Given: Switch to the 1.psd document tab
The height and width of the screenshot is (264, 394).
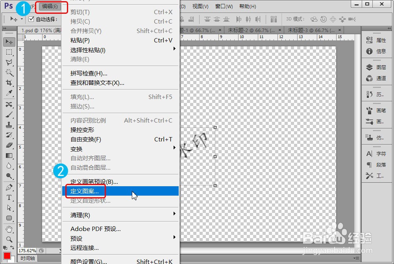Looking at the screenshot, I should point(40,30).
